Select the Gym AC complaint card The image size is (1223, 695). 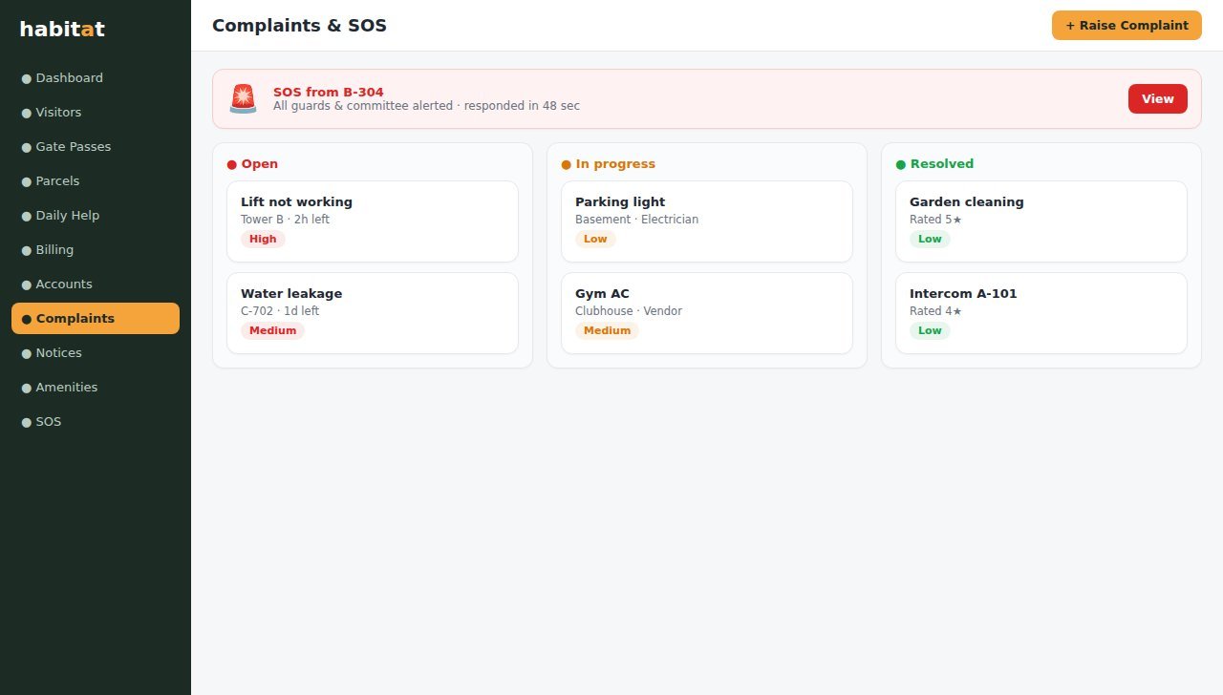click(x=707, y=313)
